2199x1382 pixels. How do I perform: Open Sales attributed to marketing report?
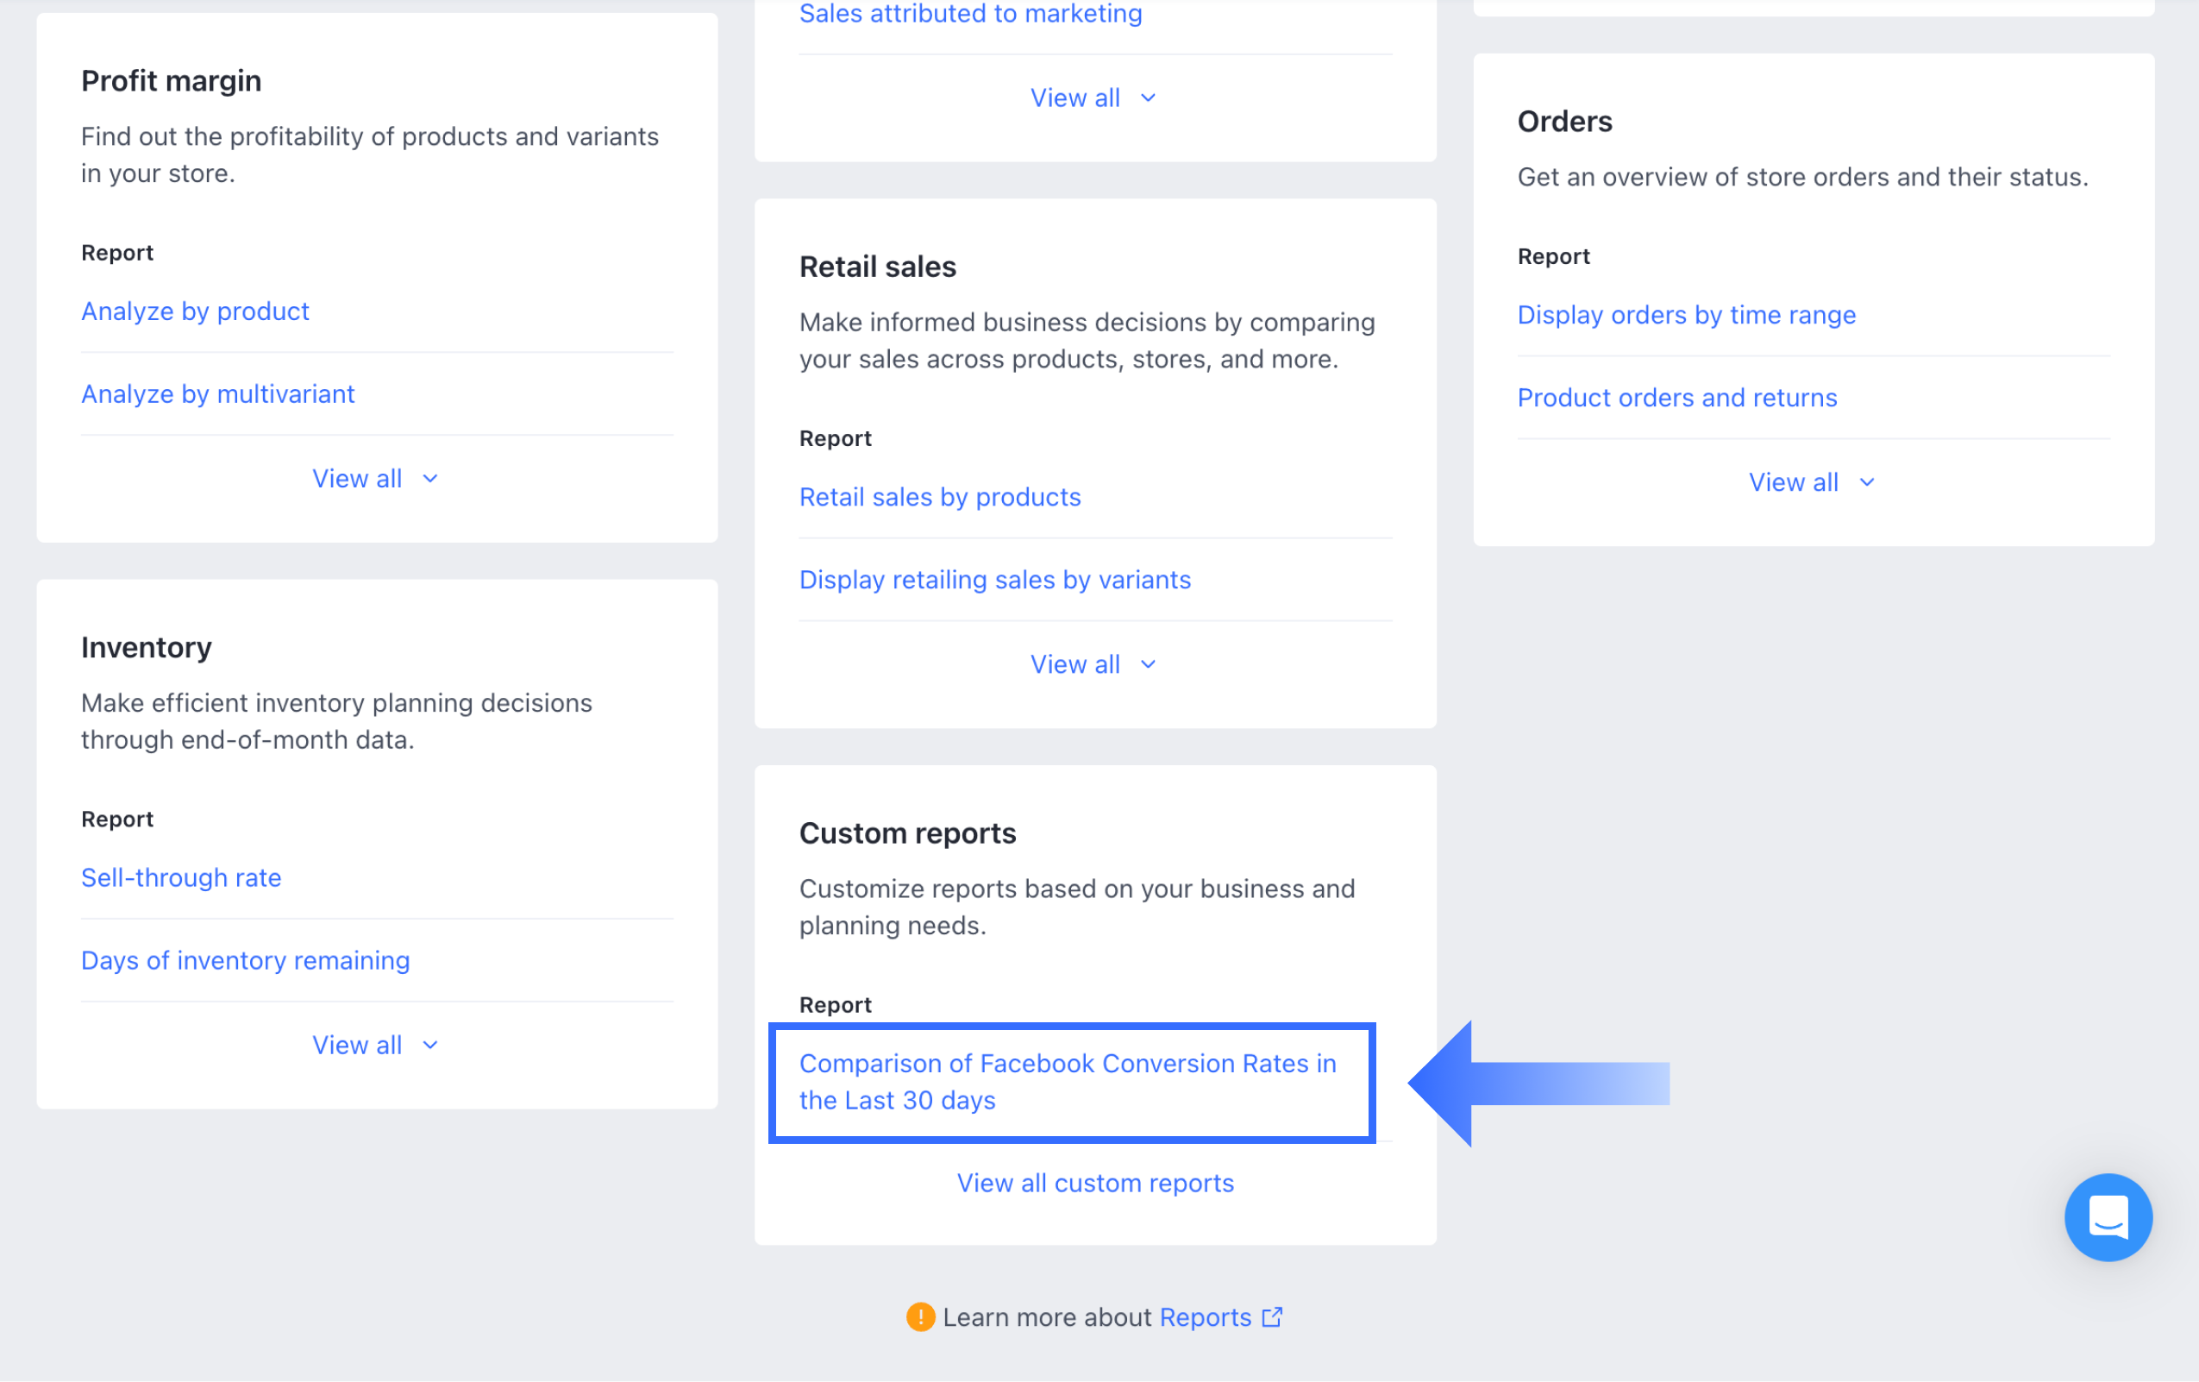click(x=970, y=14)
